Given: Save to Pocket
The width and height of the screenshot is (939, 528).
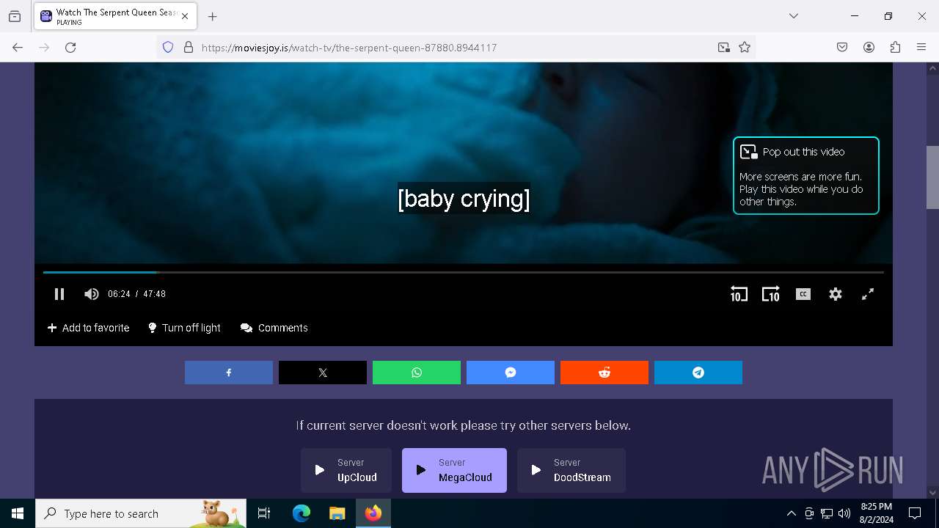Looking at the screenshot, I should [x=842, y=48].
